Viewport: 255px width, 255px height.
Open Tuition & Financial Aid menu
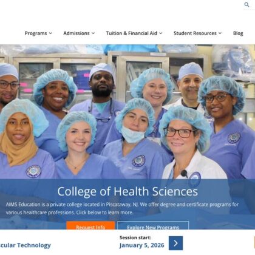click(x=132, y=33)
